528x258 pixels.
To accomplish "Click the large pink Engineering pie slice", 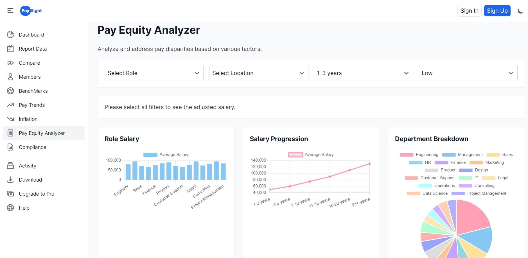I will click(x=471, y=218).
